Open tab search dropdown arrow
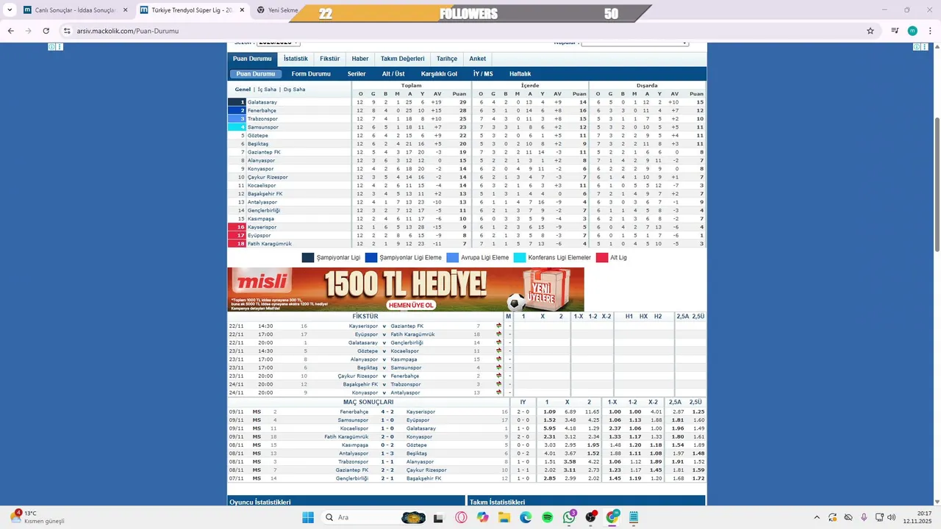This screenshot has height=529, width=941. coord(10,10)
